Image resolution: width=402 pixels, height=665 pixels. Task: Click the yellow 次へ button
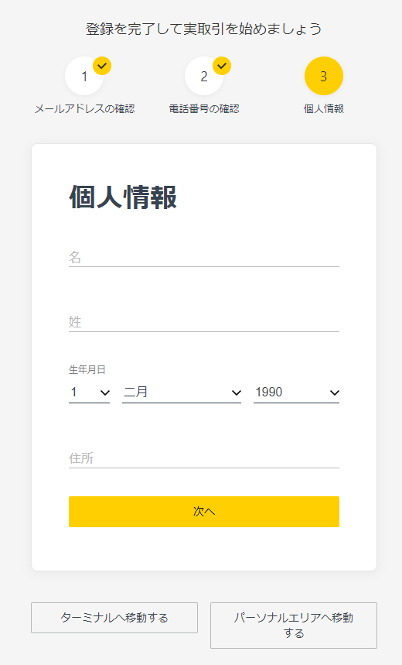pos(204,512)
